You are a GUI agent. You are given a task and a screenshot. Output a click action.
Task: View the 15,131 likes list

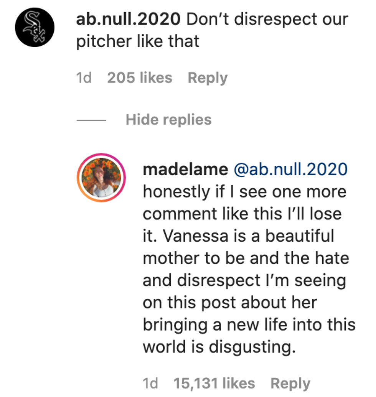[x=214, y=383]
